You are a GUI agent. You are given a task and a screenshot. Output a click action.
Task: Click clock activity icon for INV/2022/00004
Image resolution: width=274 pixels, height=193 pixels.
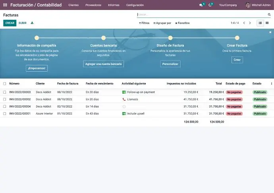124,107
